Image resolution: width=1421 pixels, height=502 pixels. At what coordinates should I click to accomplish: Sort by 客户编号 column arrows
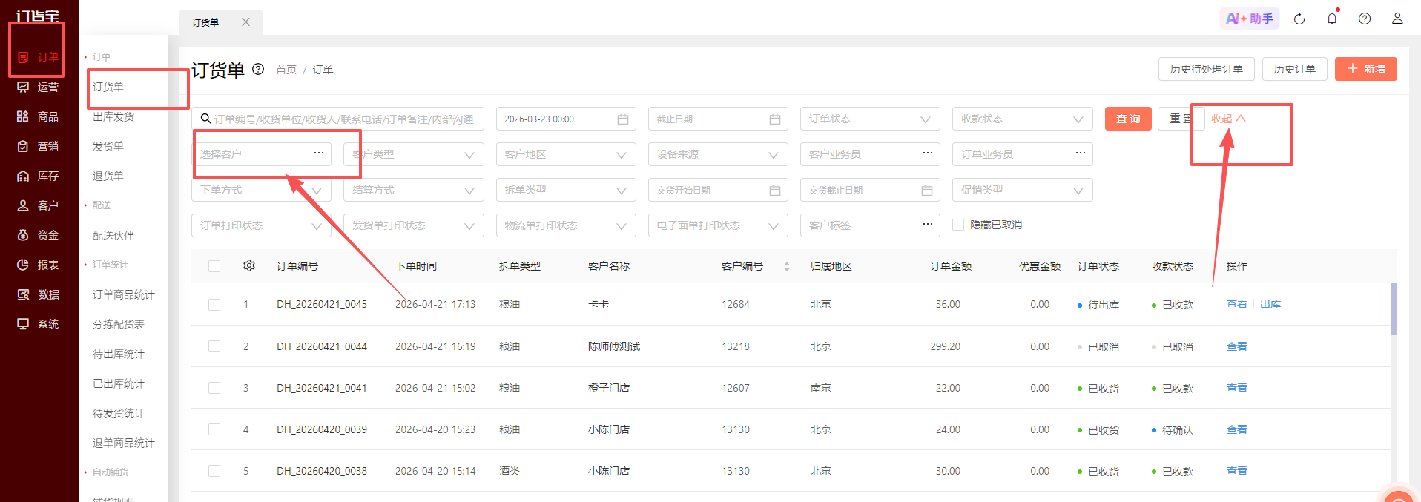(x=787, y=266)
